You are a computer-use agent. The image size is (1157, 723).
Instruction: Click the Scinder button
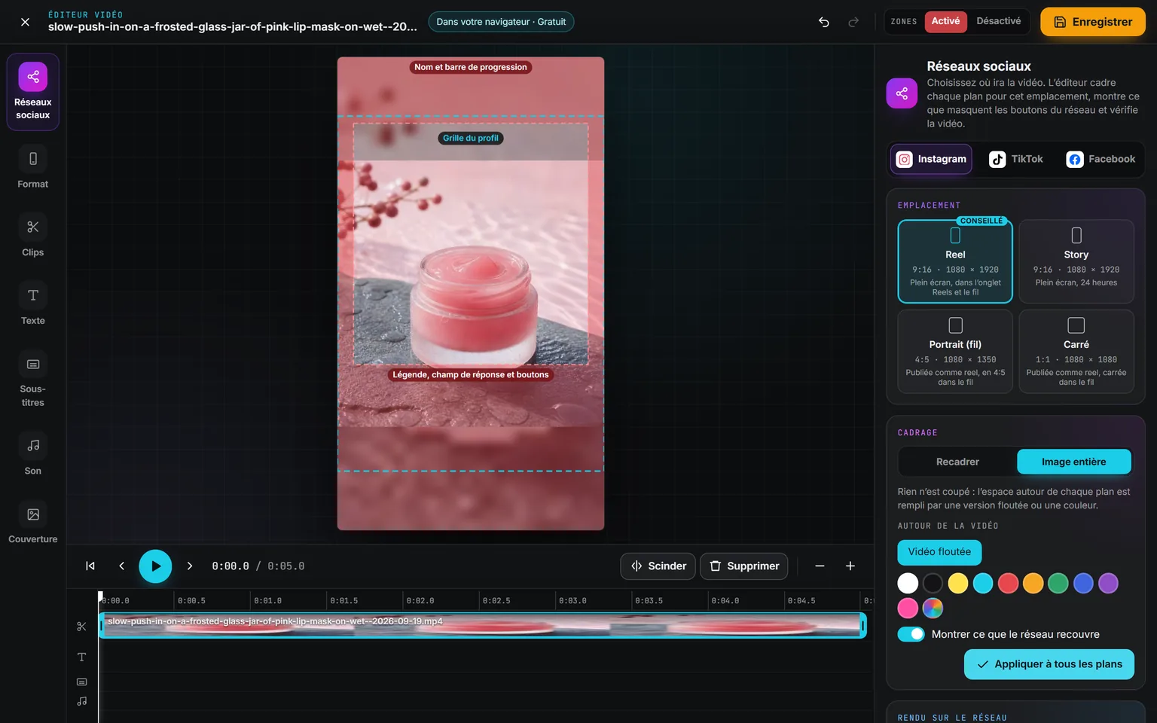[659, 566]
